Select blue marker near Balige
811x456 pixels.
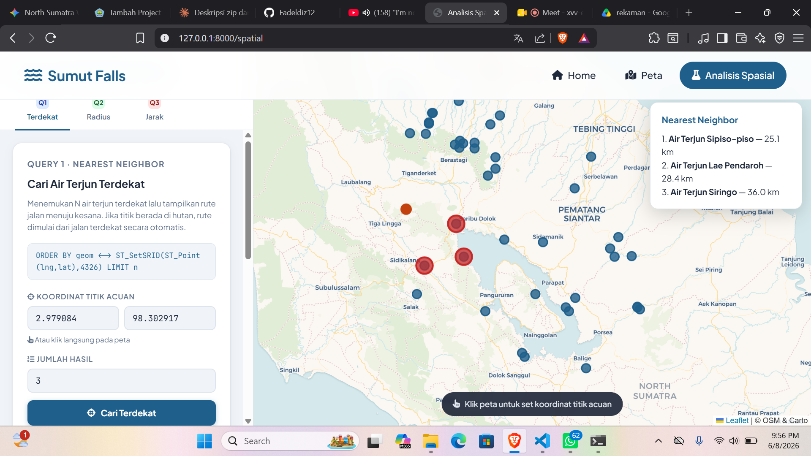click(586, 368)
